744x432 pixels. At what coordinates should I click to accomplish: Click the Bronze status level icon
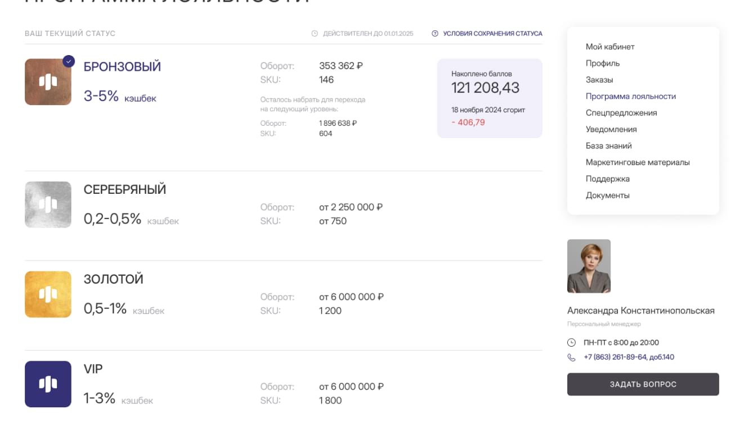(x=48, y=82)
